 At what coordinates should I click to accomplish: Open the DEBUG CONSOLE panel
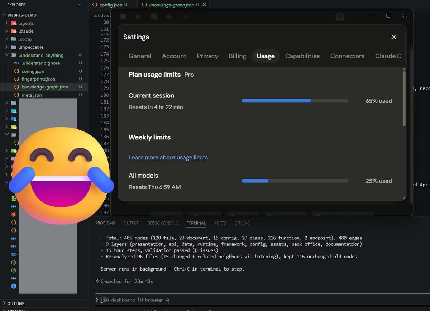[163, 223]
